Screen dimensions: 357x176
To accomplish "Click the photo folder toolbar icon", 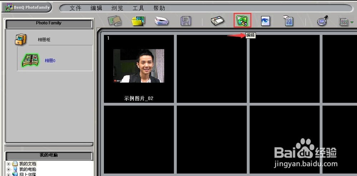I will [138, 21].
